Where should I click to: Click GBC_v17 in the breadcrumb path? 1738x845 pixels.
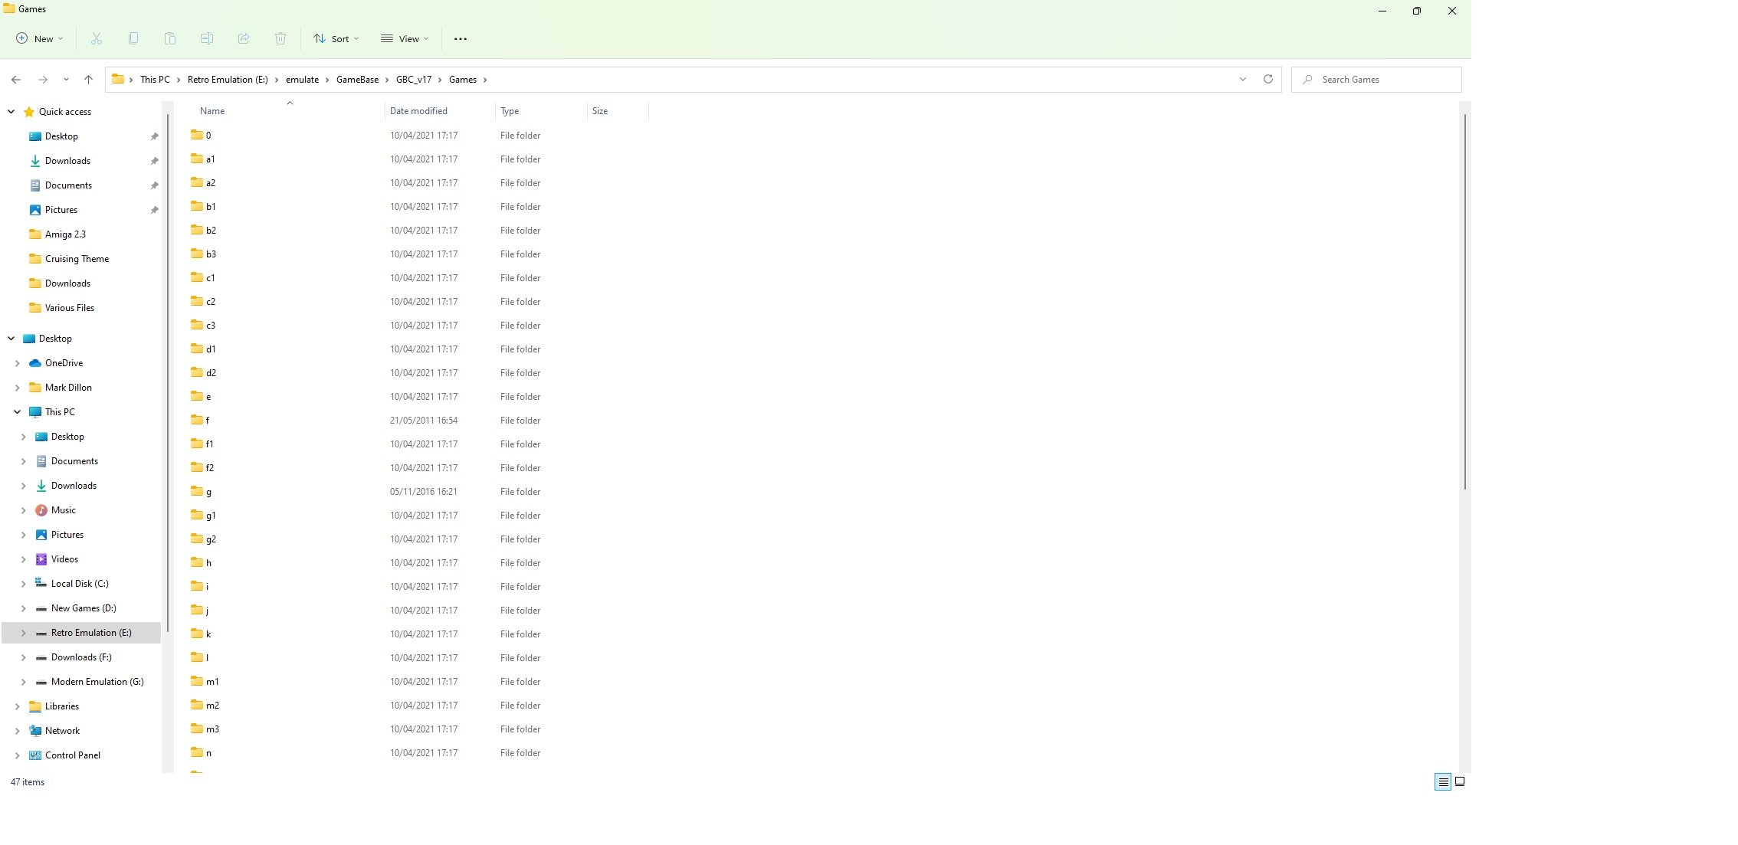[x=414, y=80]
